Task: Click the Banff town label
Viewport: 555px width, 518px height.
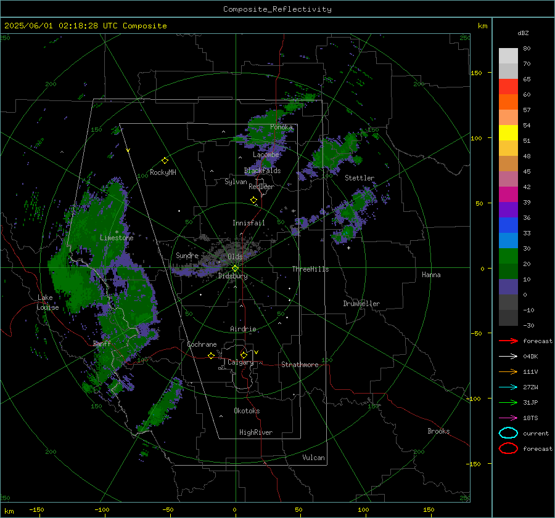Action: (102, 343)
